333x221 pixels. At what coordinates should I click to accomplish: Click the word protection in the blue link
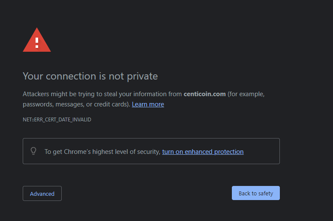pos(229,152)
